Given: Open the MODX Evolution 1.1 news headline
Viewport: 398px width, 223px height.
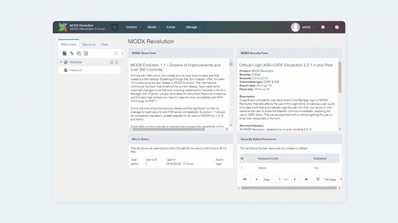Looking at the screenshot, I should pos(175,67).
